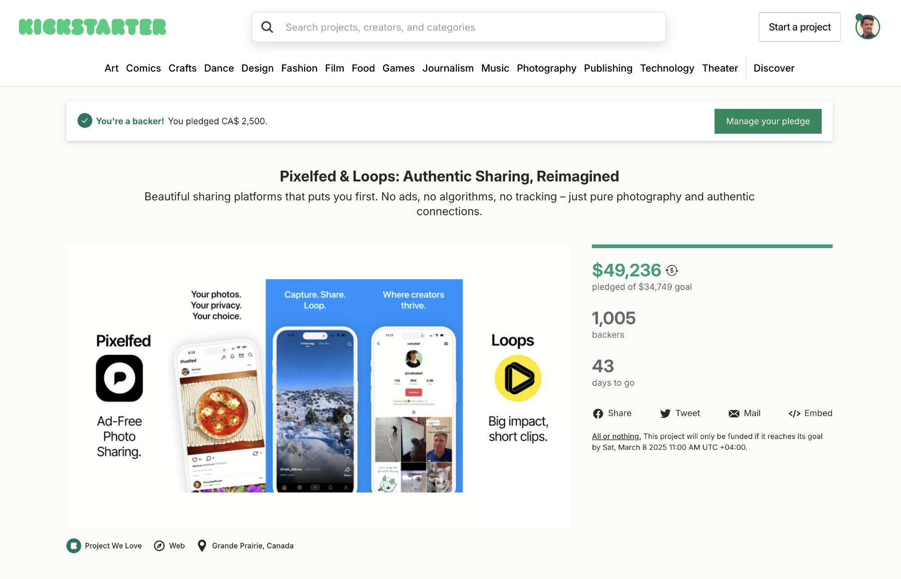The image size is (901, 579).
Task: Open the Photography category
Action: tap(546, 68)
